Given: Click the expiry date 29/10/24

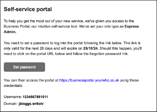Looking at the screenshot, I should click(x=91, y=48).
